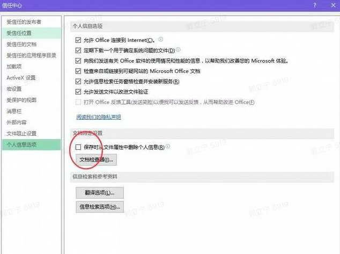Open 阅读我们的隐私声明 link
This screenshot has width=340, height=254.
click(x=99, y=117)
